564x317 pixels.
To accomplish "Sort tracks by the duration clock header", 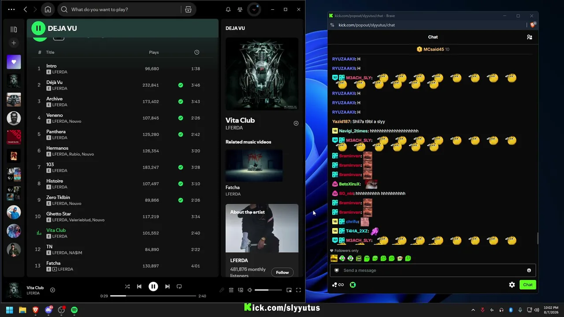I will [x=197, y=52].
